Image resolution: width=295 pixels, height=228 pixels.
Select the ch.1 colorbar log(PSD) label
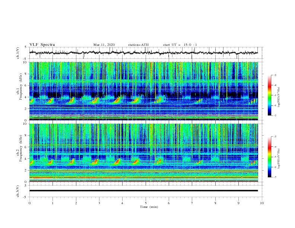tap(279, 97)
